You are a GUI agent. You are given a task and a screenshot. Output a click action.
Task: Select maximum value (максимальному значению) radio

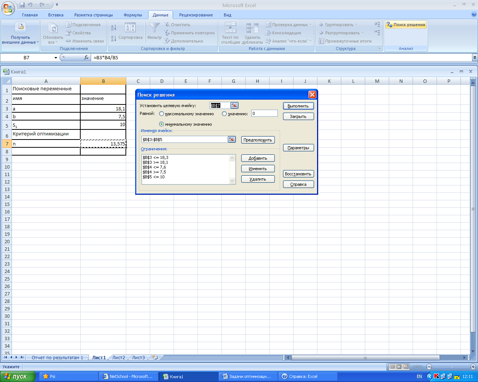(162, 114)
